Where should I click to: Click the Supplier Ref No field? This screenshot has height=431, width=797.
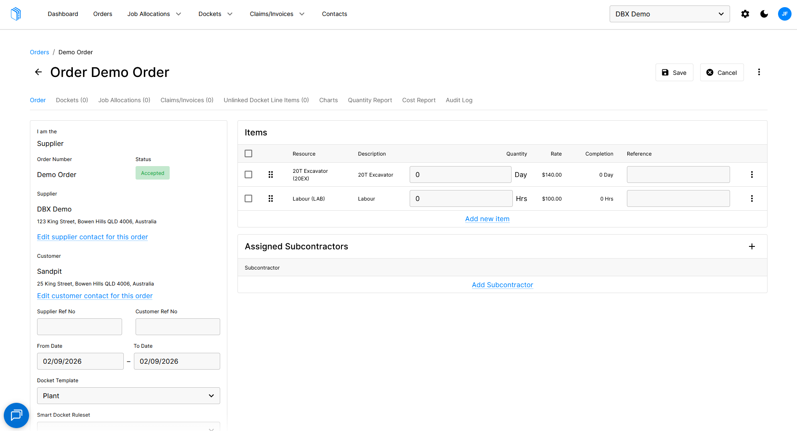tap(80, 327)
